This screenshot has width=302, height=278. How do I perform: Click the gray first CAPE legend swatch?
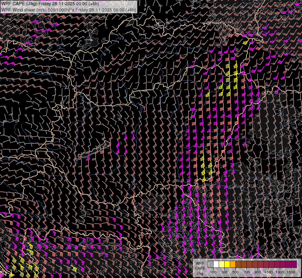(210, 264)
